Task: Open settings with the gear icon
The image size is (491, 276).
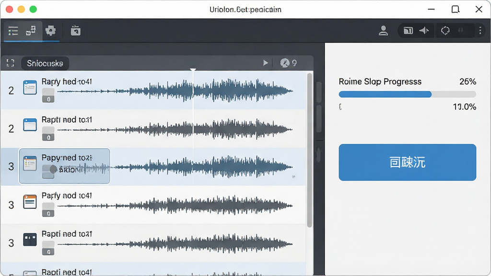Action: click(50, 31)
